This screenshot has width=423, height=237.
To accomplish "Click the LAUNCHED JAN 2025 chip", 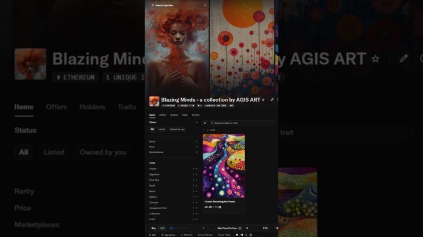I will (x=216, y=106).
